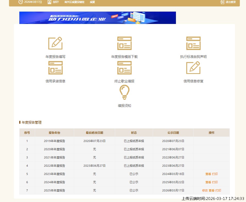
Task: Open the 填报须知 lightbulb icon
Action: point(124,92)
